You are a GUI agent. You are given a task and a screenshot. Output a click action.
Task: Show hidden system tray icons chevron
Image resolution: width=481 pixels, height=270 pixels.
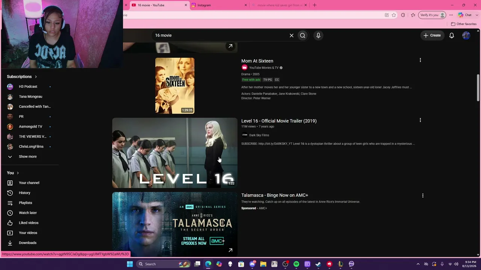[x=418, y=264]
